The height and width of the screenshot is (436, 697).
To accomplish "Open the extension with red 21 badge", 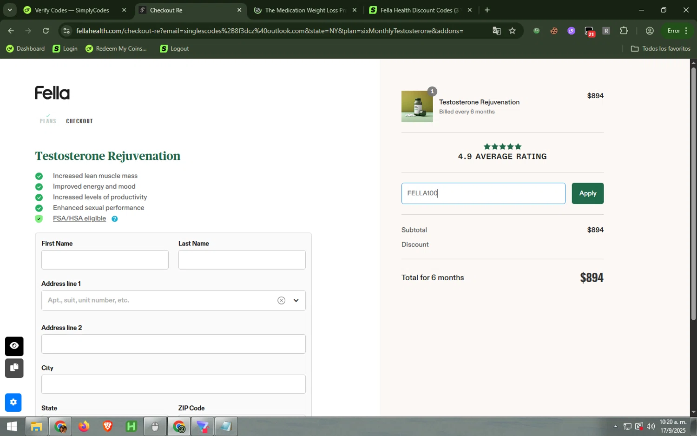I will click(x=589, y=32).
